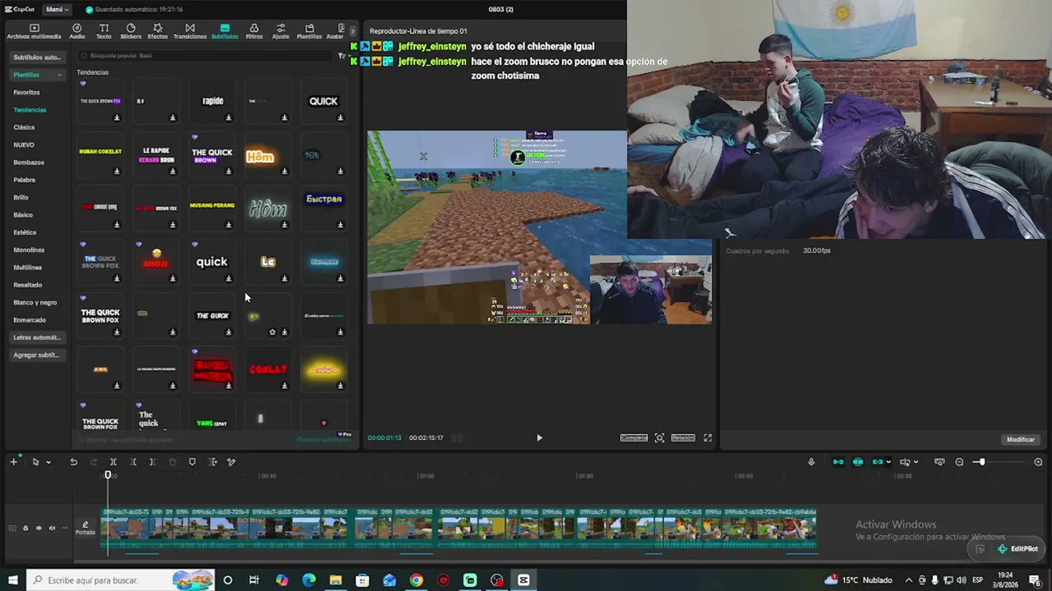
Task: Select Estética category
Action: pos(25,232)
